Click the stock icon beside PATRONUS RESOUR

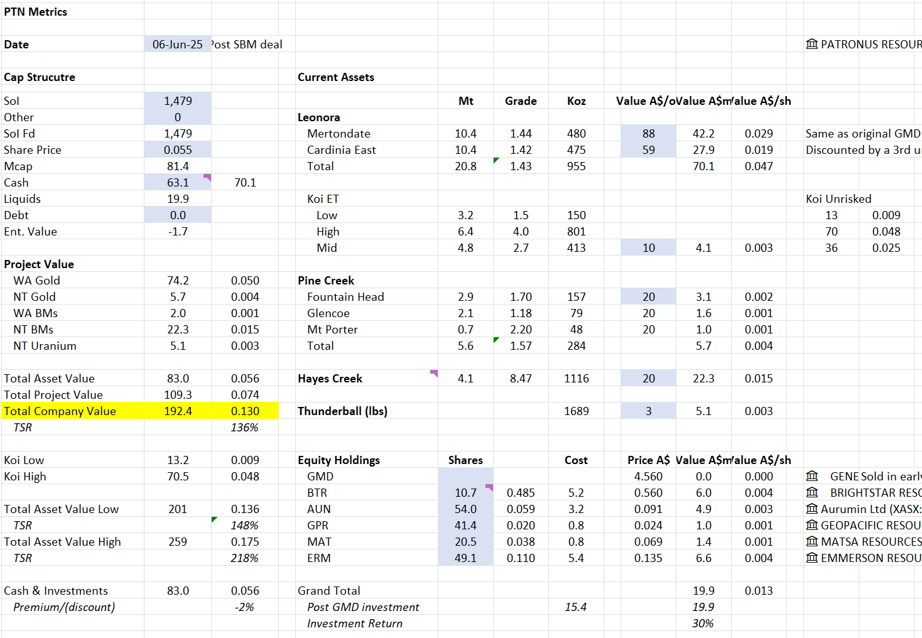tap(812, 44)
